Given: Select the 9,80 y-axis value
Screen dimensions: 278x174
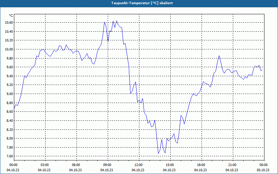Looking at the screenshot, I should pos(10,58).
